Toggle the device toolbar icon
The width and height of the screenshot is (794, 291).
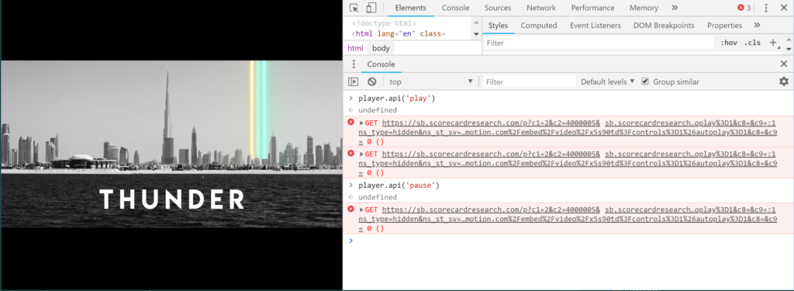pos(371,8)
